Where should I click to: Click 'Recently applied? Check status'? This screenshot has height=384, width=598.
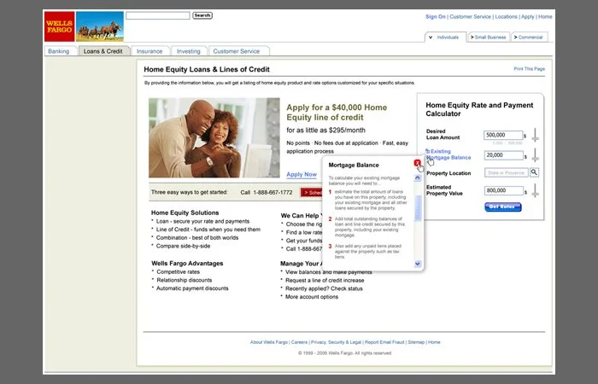point(324,288)
